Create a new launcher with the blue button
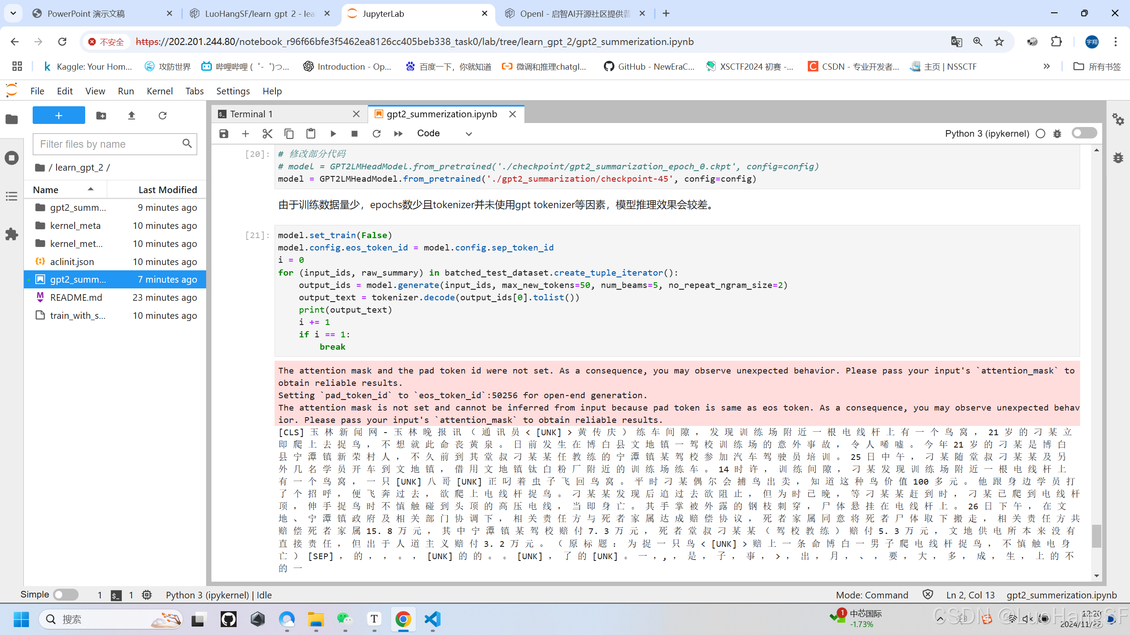 tap(58, 115)
